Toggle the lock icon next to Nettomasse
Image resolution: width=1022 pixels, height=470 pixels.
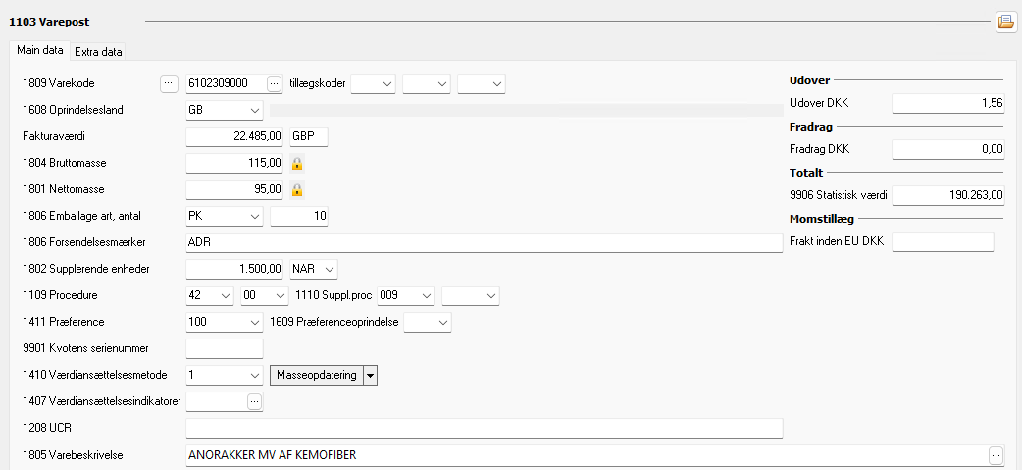[296, 189]
